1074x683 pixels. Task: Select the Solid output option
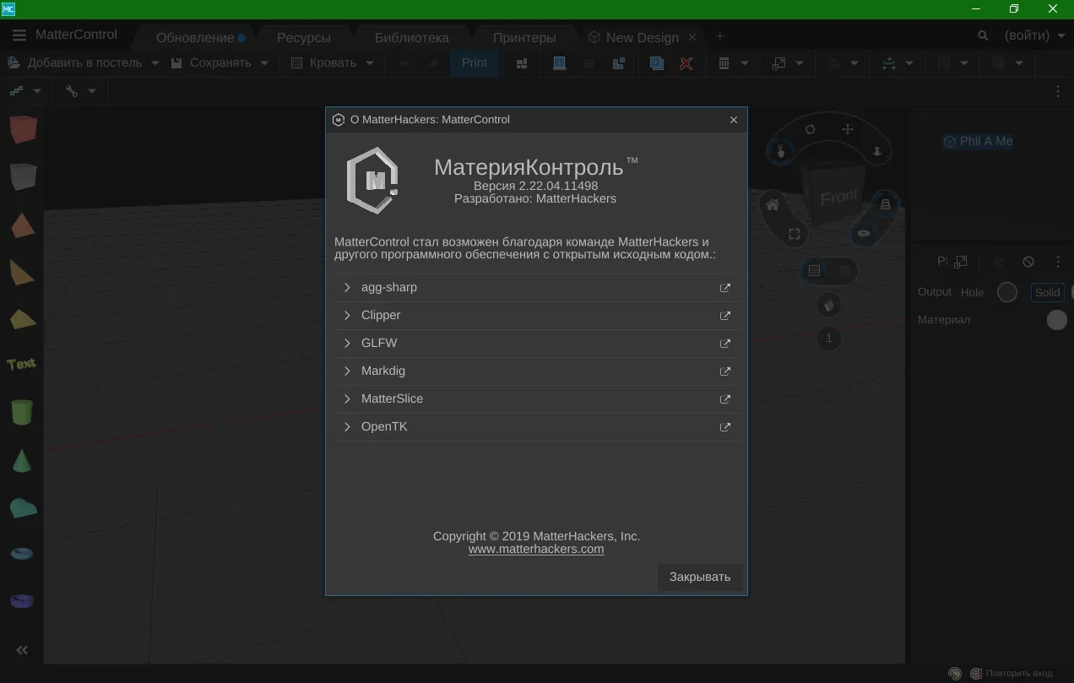tap(1047, 292)
